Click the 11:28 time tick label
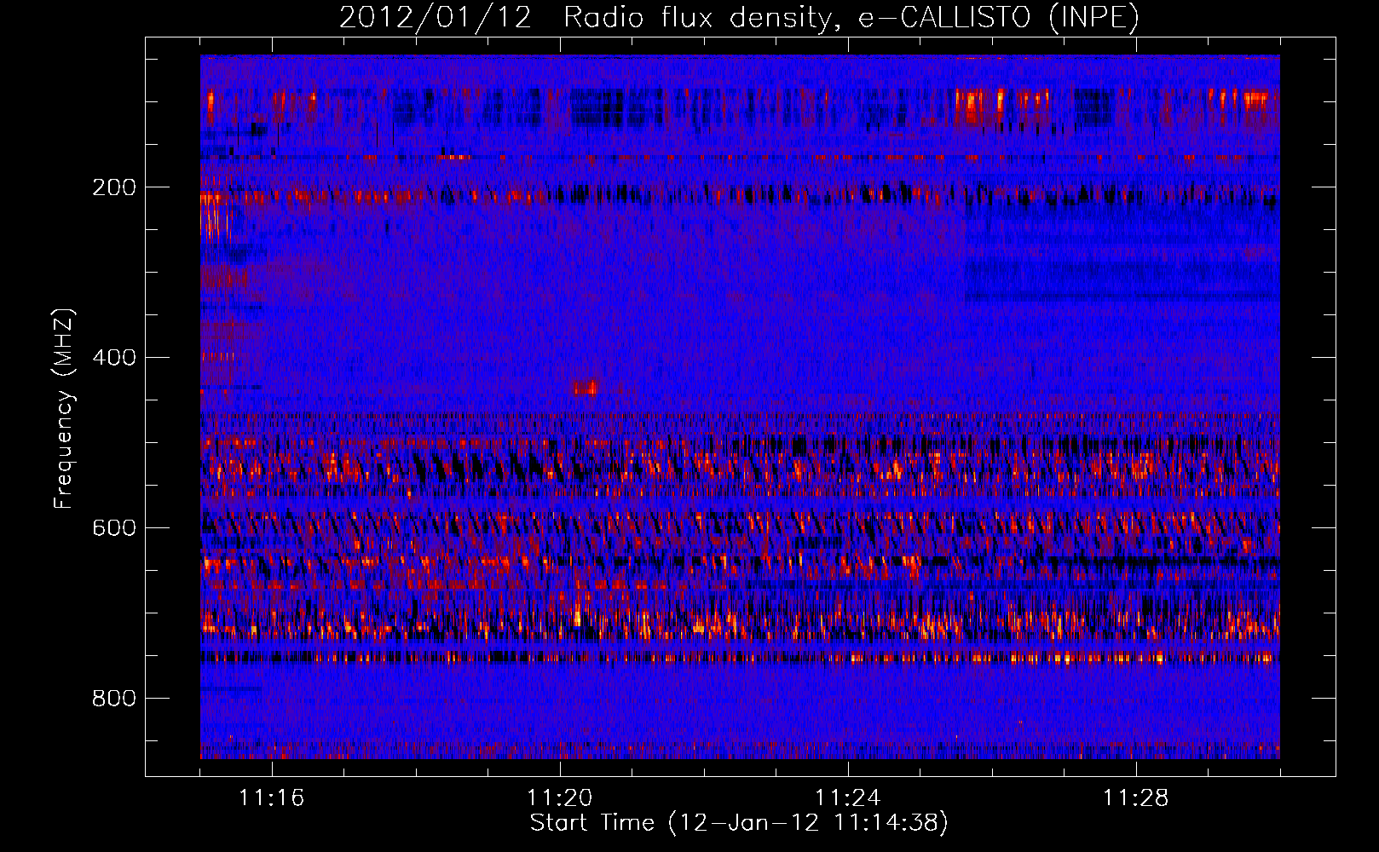 click(1135, 798)
